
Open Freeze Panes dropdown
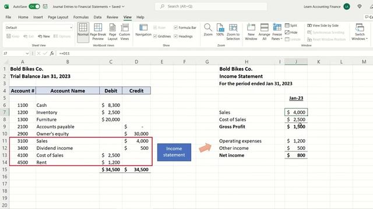277,33
